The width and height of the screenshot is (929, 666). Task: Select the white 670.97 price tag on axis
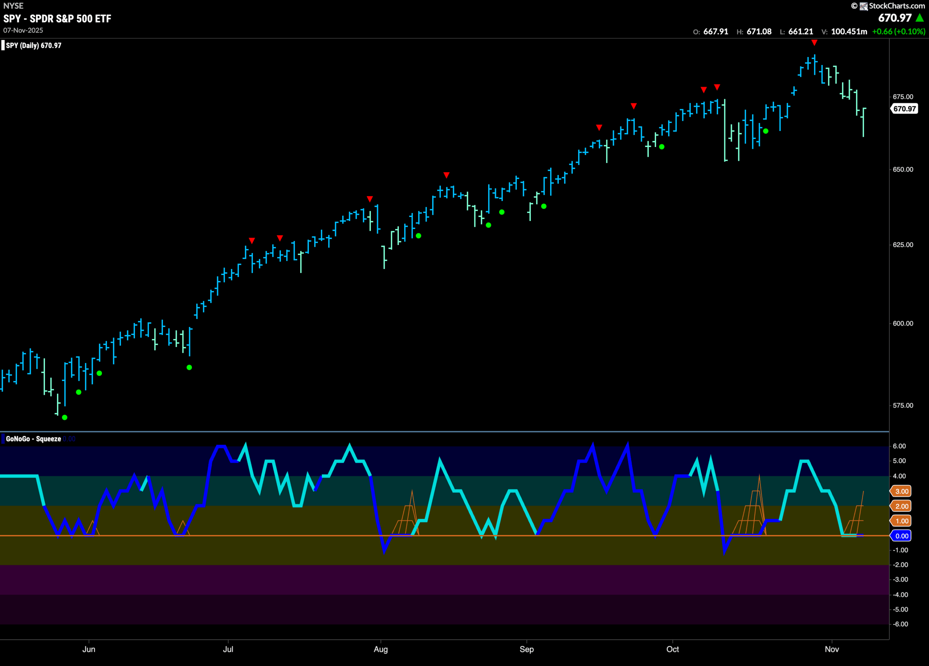click(x=904, y=109)
